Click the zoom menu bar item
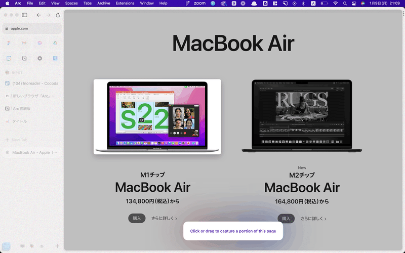Screen dimensions: 405x253 (x=199, y=4)
